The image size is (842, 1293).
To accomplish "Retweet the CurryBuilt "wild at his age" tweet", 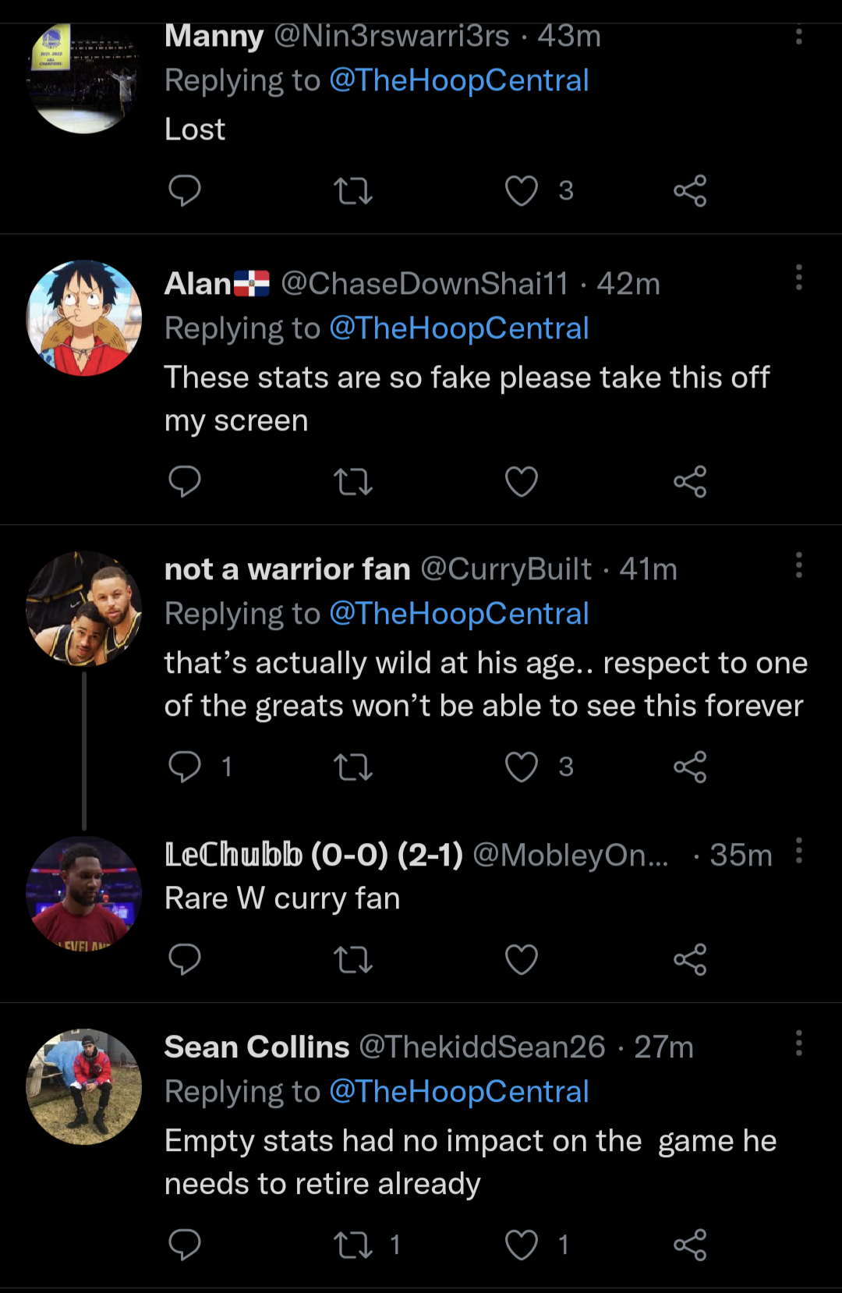I will click(353, 767).
